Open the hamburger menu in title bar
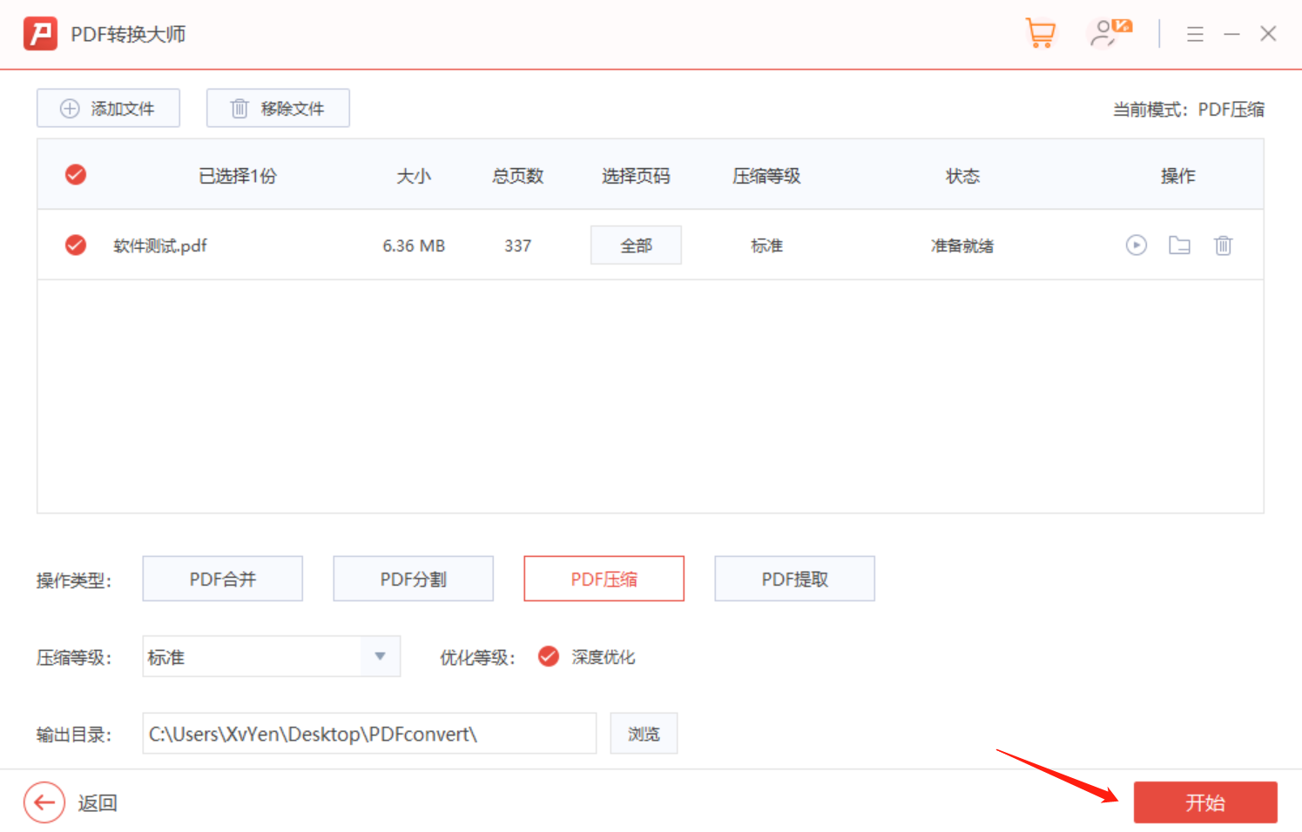The height and width of the screenshot is (832, 1302). (x=1195, y=34)
